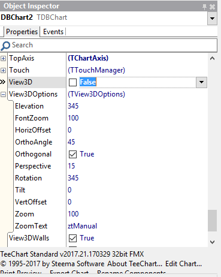The height and width of the screenshot is (277, 221).
Task: Select the Rotation value 345
Action: [x=73, y=178]
